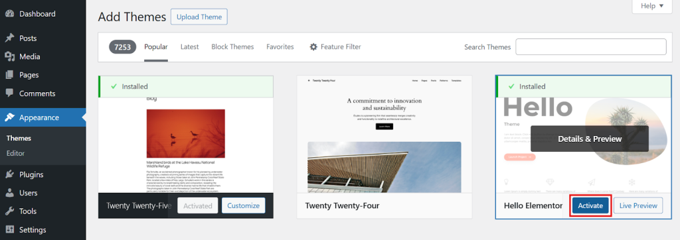This screenshot has width=680, height=240.
Task: Click the Pages icon in sidebar
Action: click(x=9, y=75)
